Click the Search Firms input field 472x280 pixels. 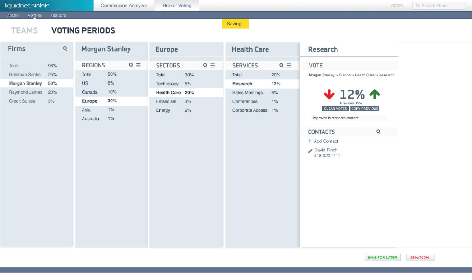click(439, 6)
